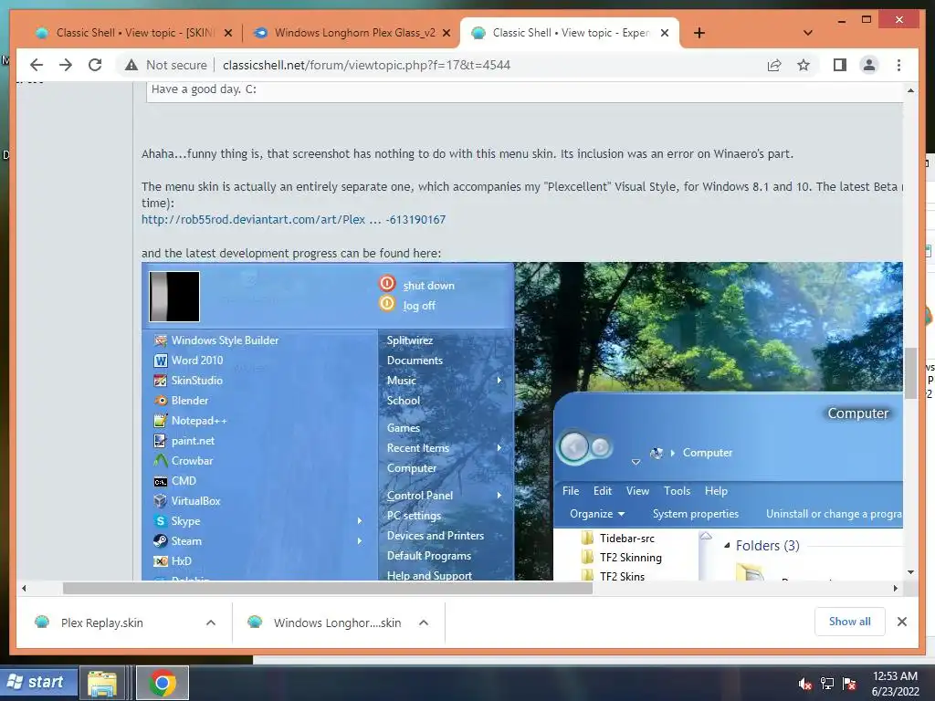Click the Action Center flag icon
Image resolution: width=935 pixels, height=701 pixels.
tap(849, 684)
